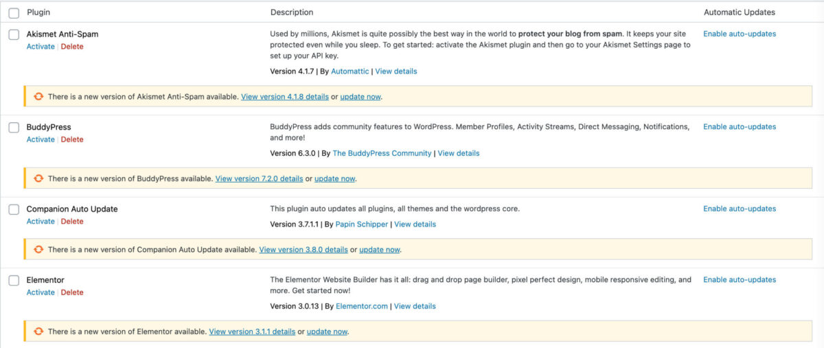Click update now for BuddyPress

[x=335, y=178]
